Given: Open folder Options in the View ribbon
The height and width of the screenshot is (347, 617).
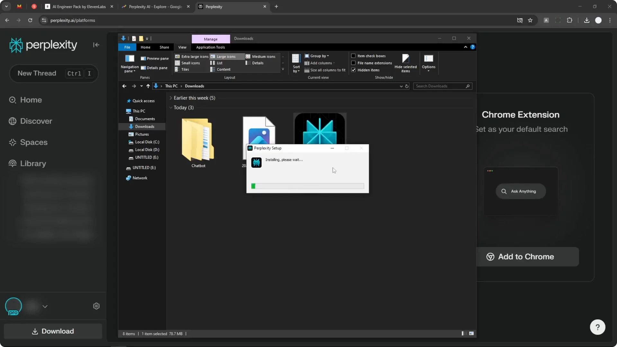Looking at the screenshot, I should tap(428, 63).
